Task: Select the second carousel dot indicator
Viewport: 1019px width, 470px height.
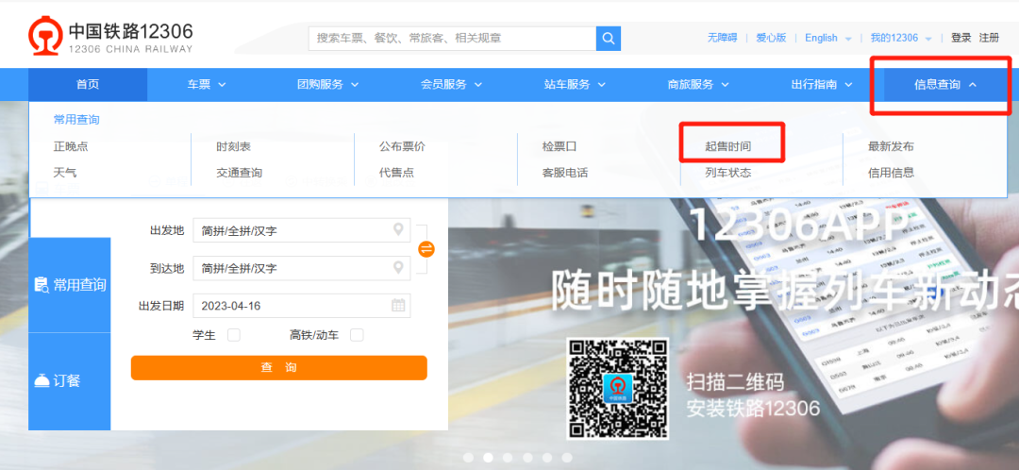Action: click(x=488, y=458)
